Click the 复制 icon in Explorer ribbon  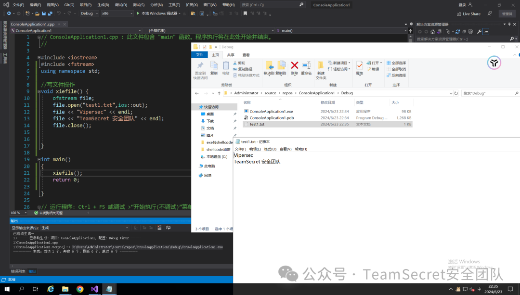(x=214, y=65)
